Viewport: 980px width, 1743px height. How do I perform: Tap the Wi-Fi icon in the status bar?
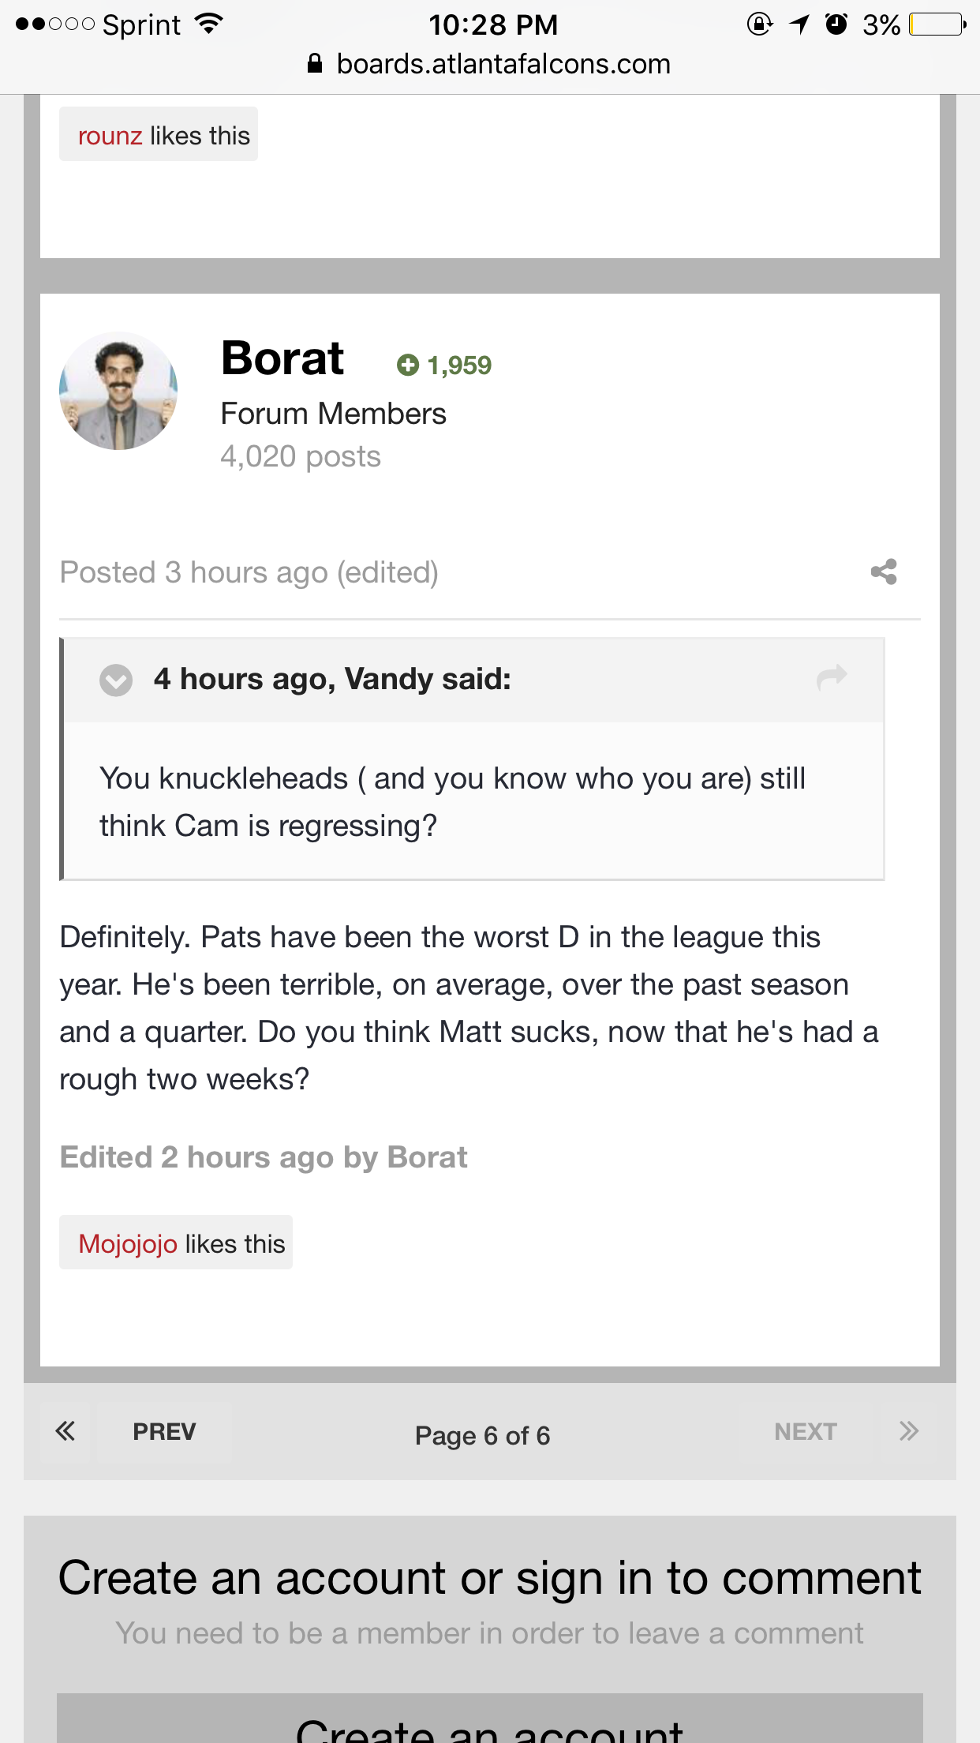tap(209, 24)
